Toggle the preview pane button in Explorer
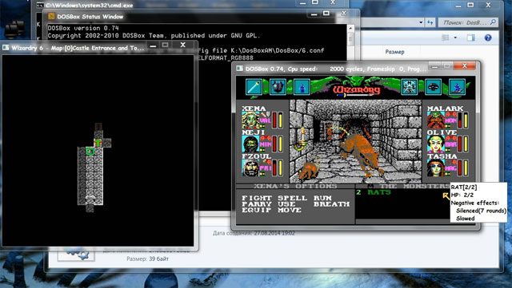The width and height of the screenshot is (512, 288). tap(470, 37)
